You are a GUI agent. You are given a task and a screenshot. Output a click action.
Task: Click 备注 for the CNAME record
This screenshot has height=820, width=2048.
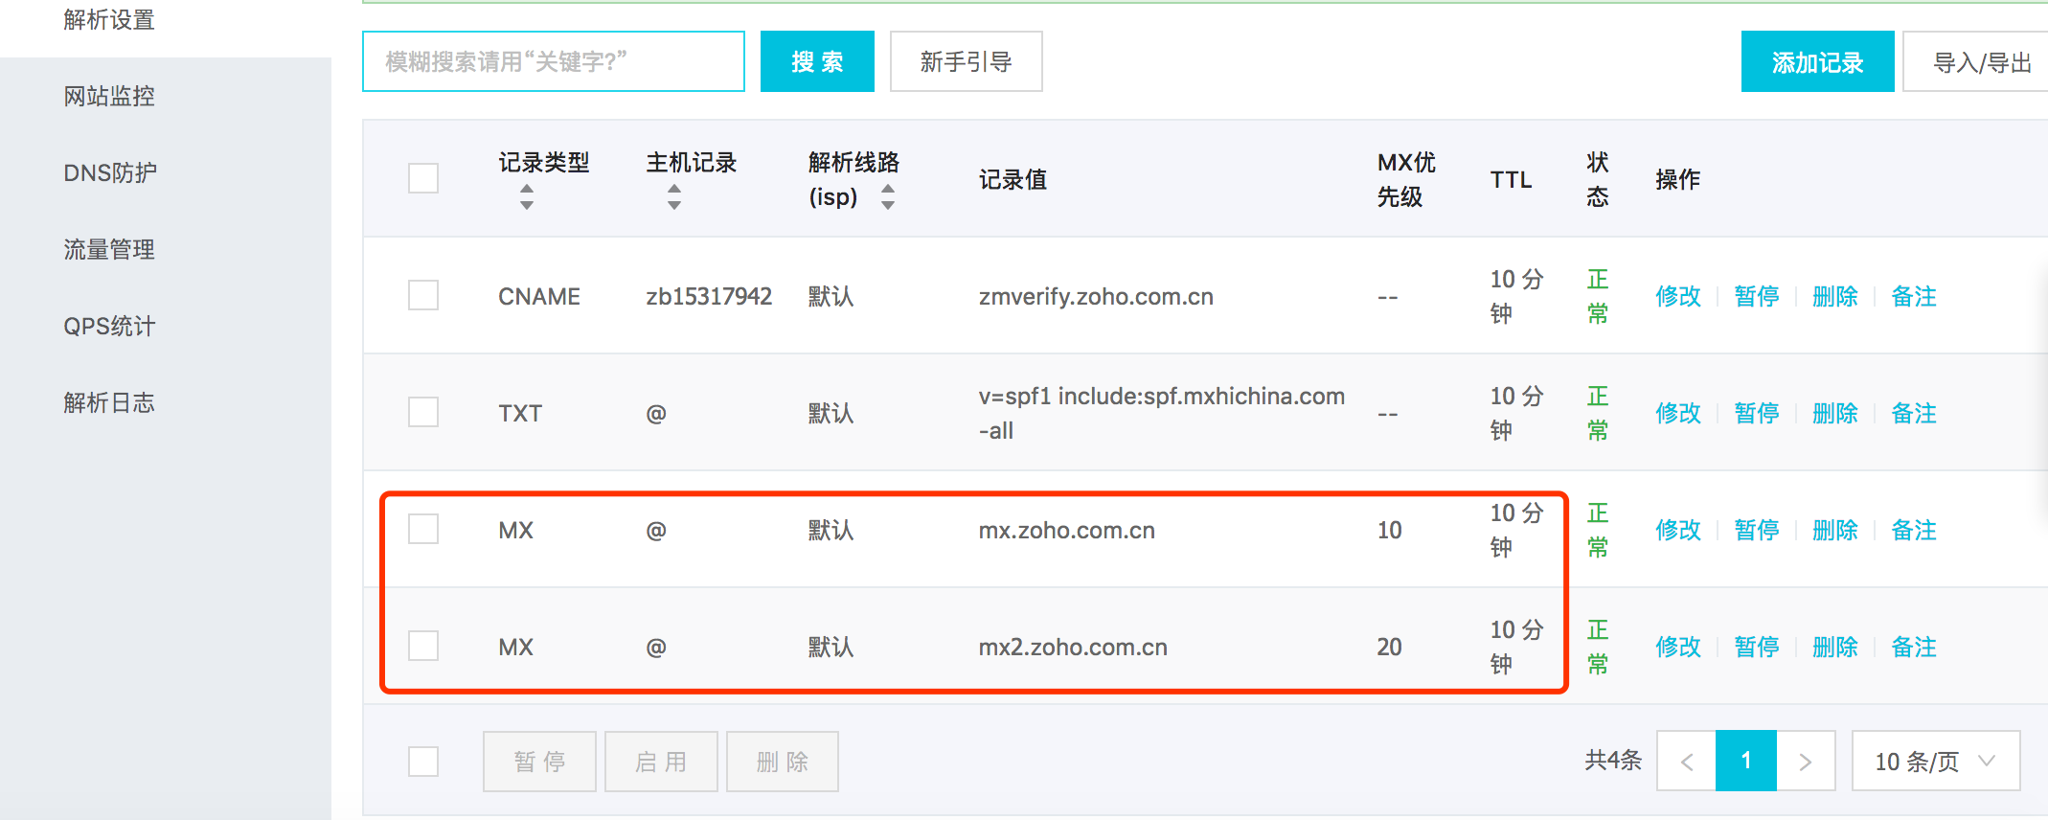tap(1914, 296)
